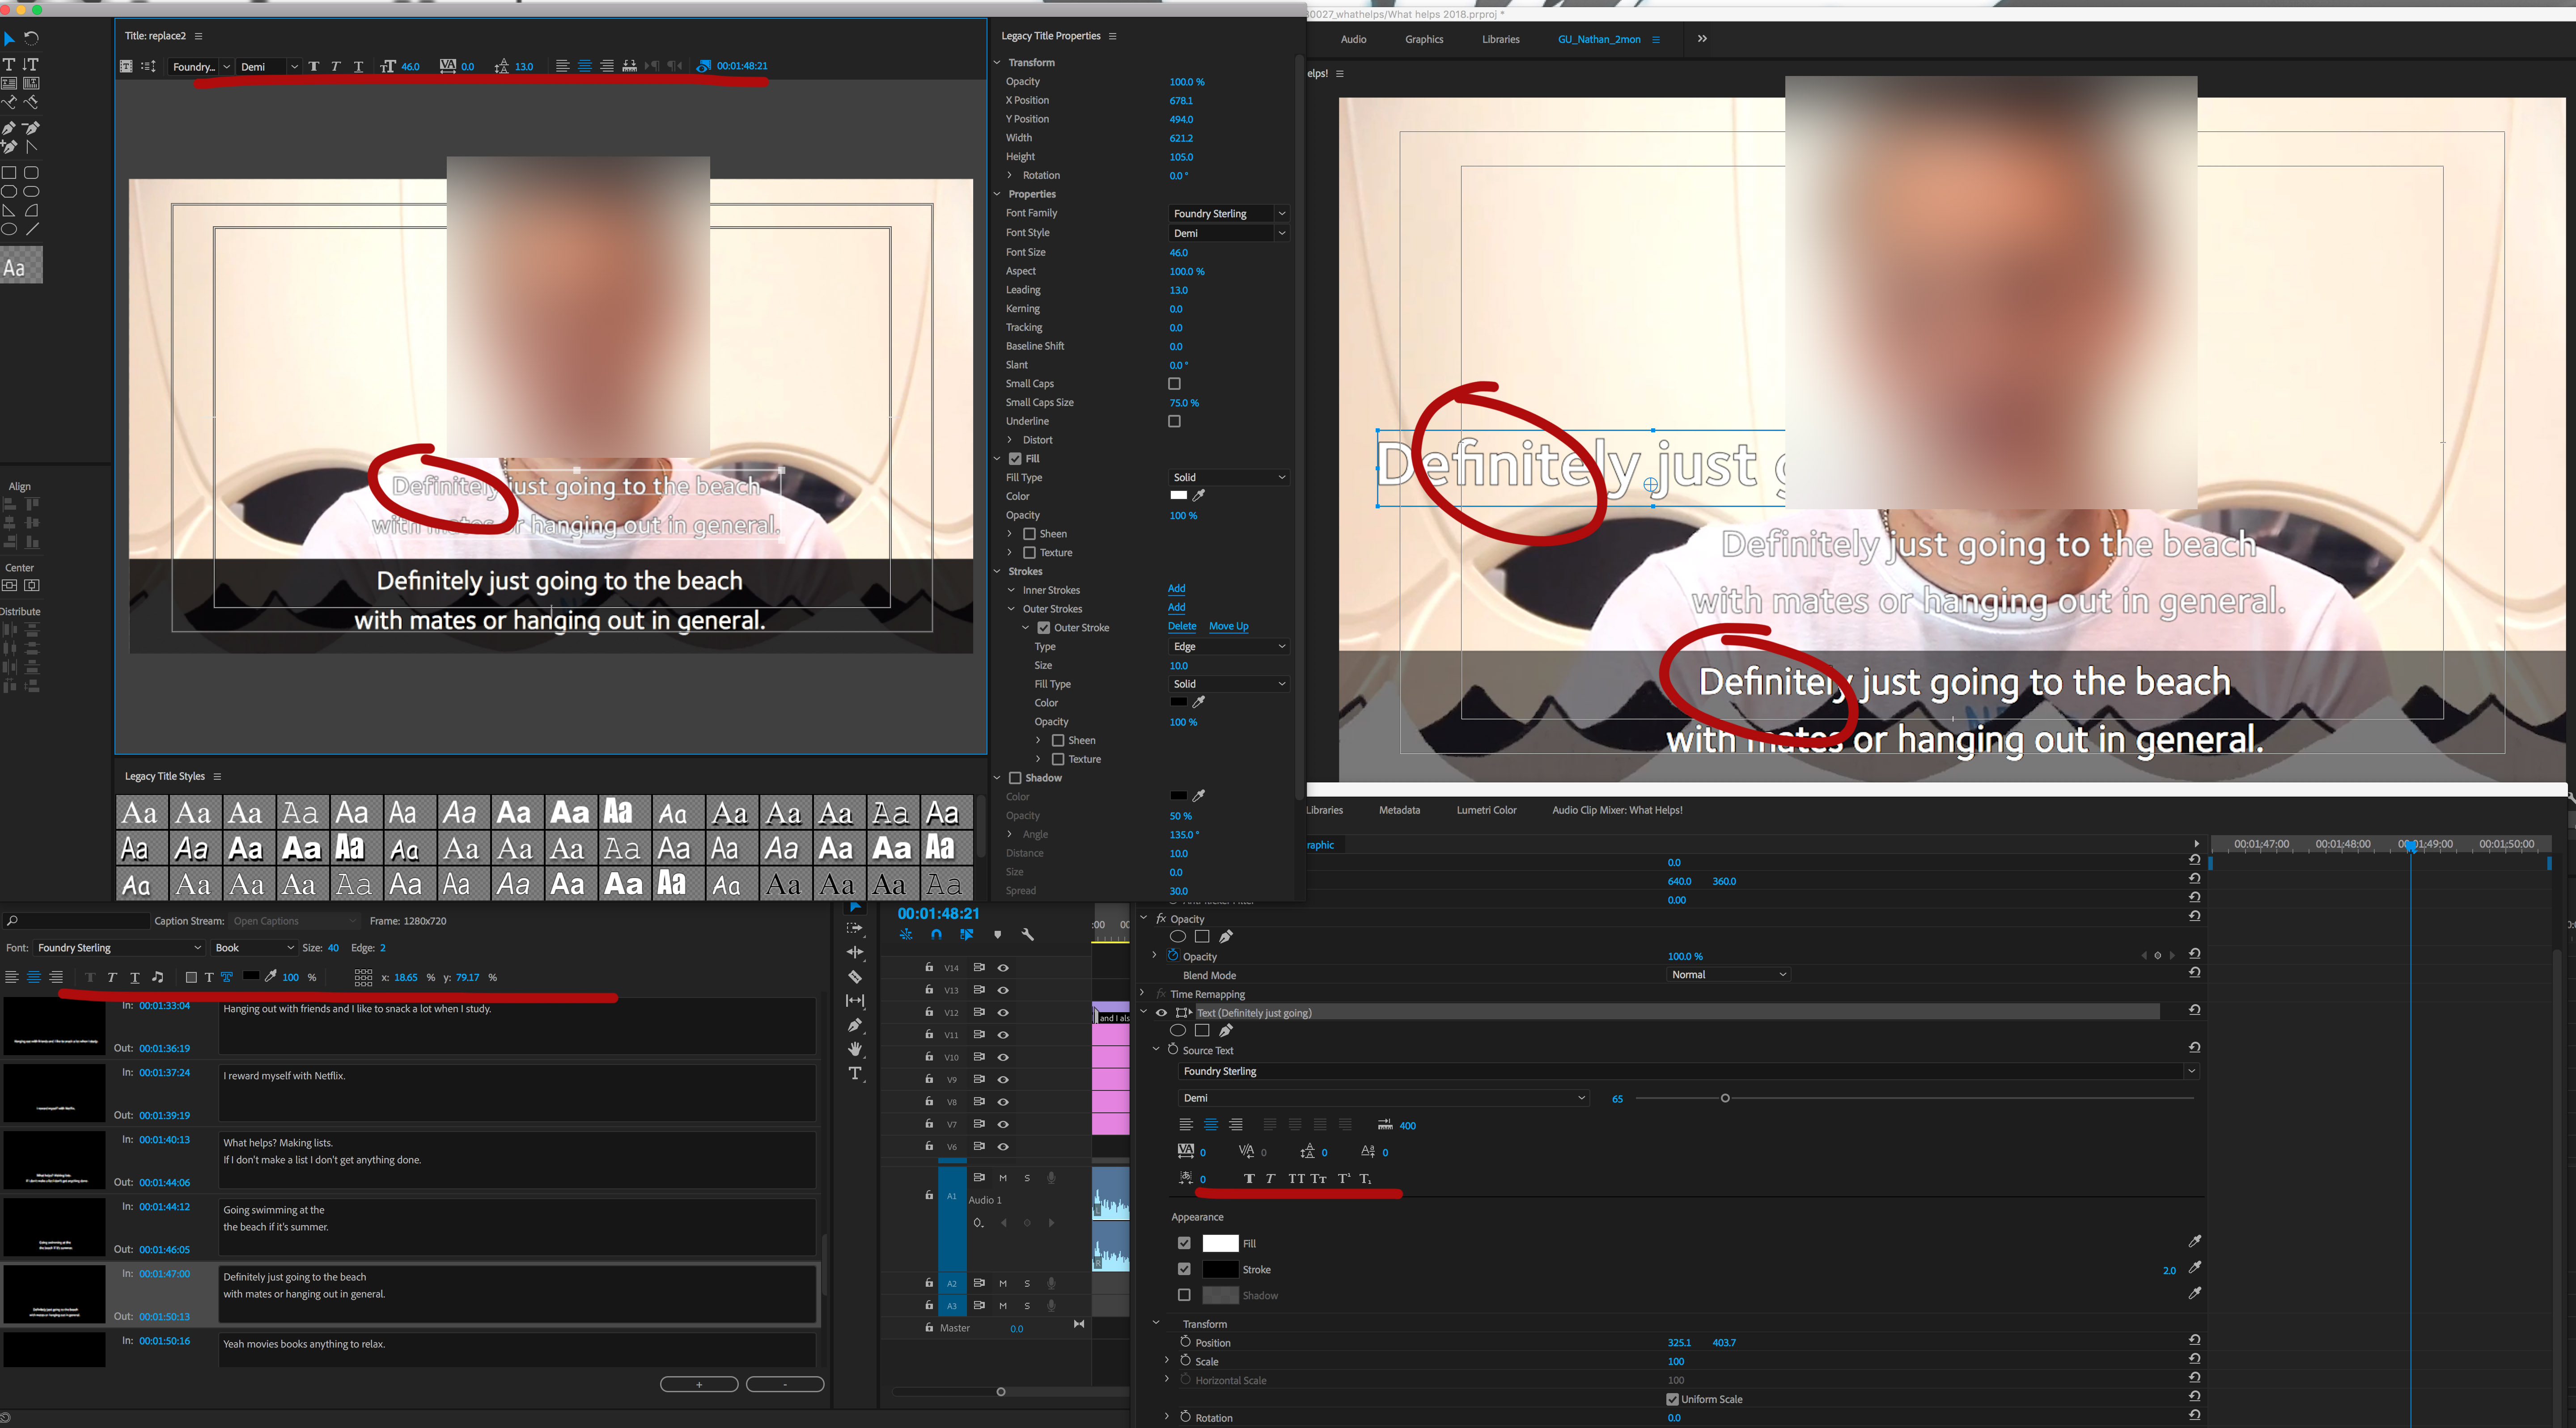This screenshot has width=2576, height=1428.
Task: Left-align text in Title replace2 toolbar
Action: (562, 66)
